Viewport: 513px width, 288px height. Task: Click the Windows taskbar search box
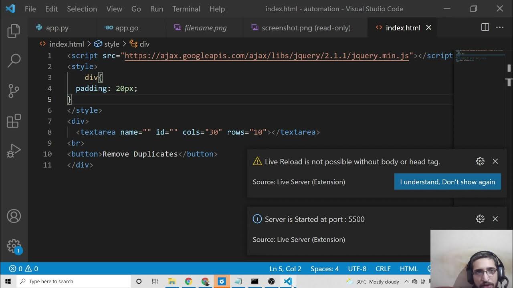pos(74,281)
